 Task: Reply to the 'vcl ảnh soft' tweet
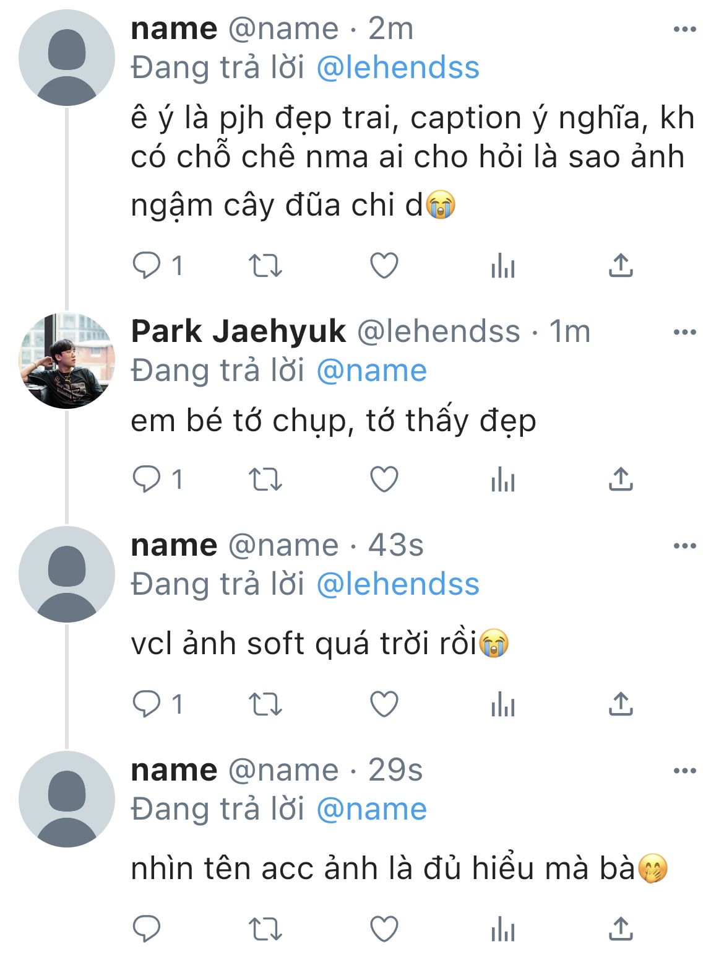coord(147,704)
